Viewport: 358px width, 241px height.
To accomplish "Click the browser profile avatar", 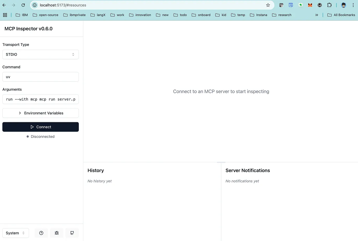I will (x=344, y=5).
